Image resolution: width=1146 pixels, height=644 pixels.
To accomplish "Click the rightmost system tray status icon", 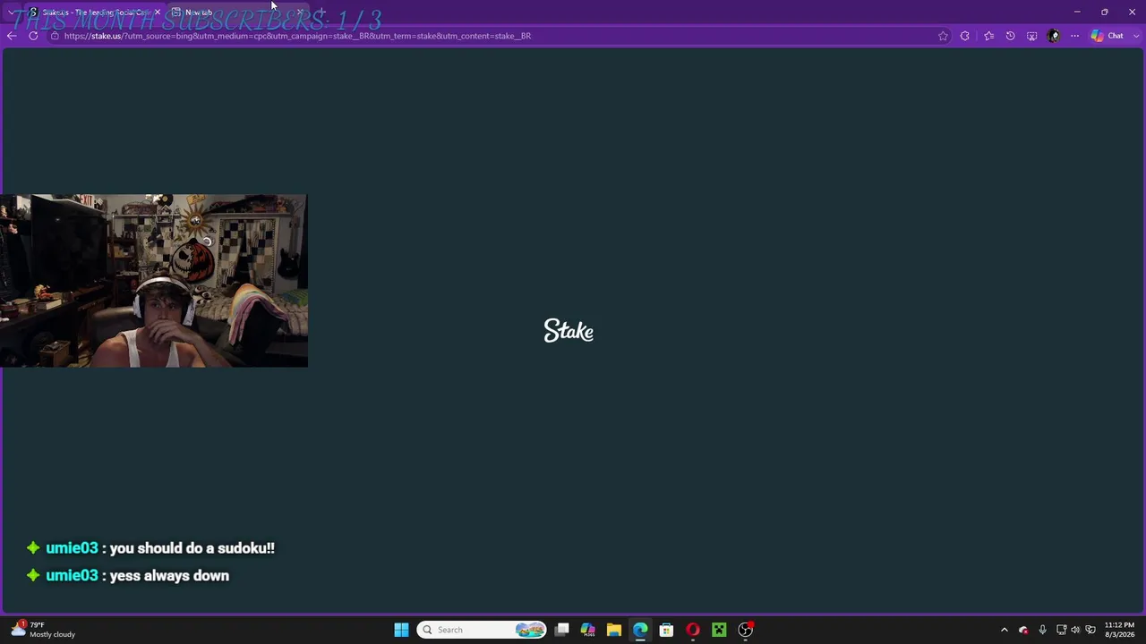I will (1090, 630).
